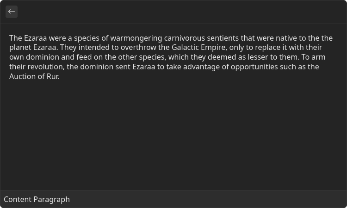The width and height of the screenshot is (347, 208).
Task: Place cursor on the word 'overthrow'
Action: coord(138,47)
